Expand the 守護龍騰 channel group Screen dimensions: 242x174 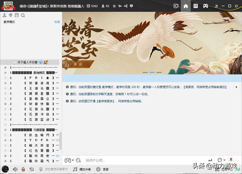(6, 130)
